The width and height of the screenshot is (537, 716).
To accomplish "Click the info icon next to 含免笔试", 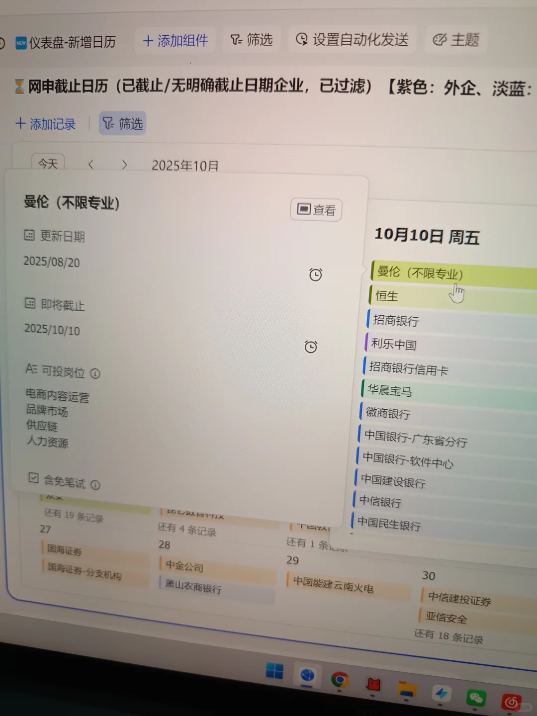I will 95,484.
